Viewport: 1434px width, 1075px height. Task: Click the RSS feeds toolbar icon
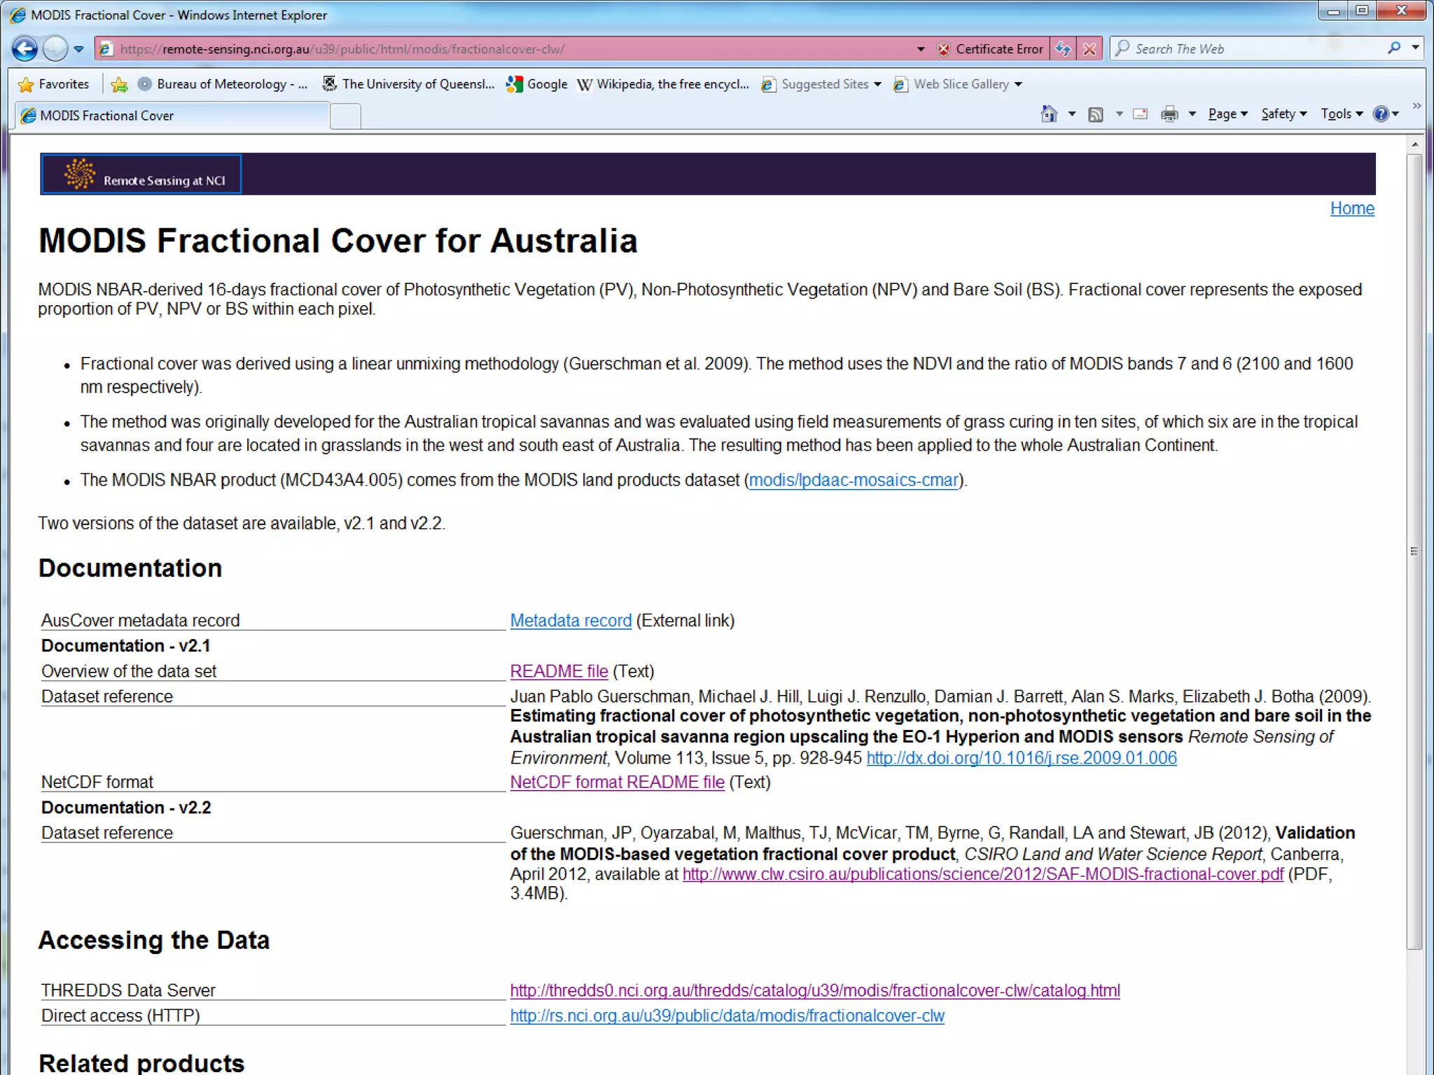(1096, 114)
